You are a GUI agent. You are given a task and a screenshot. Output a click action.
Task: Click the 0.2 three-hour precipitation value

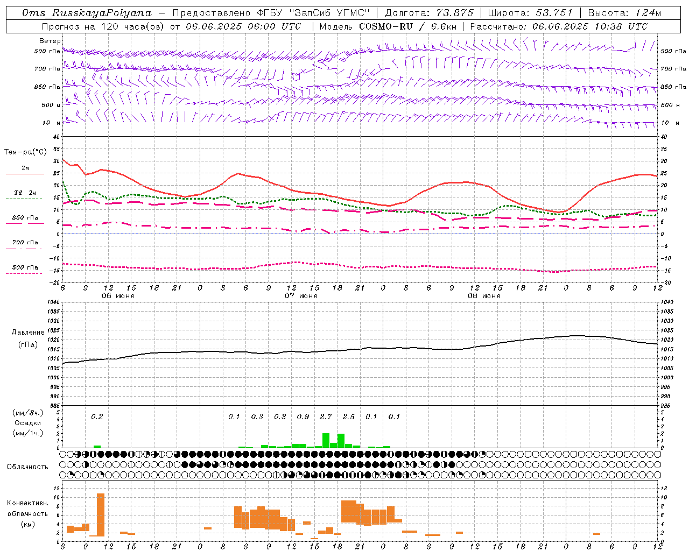[97, 416]
